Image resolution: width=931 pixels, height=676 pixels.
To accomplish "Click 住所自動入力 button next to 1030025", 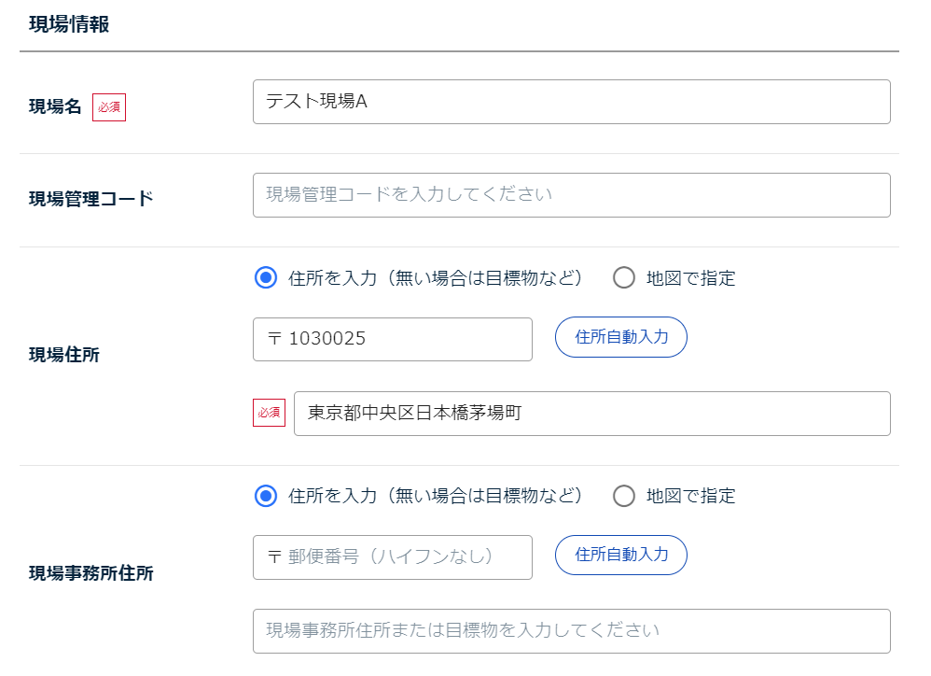I will [x=621, y=337].
